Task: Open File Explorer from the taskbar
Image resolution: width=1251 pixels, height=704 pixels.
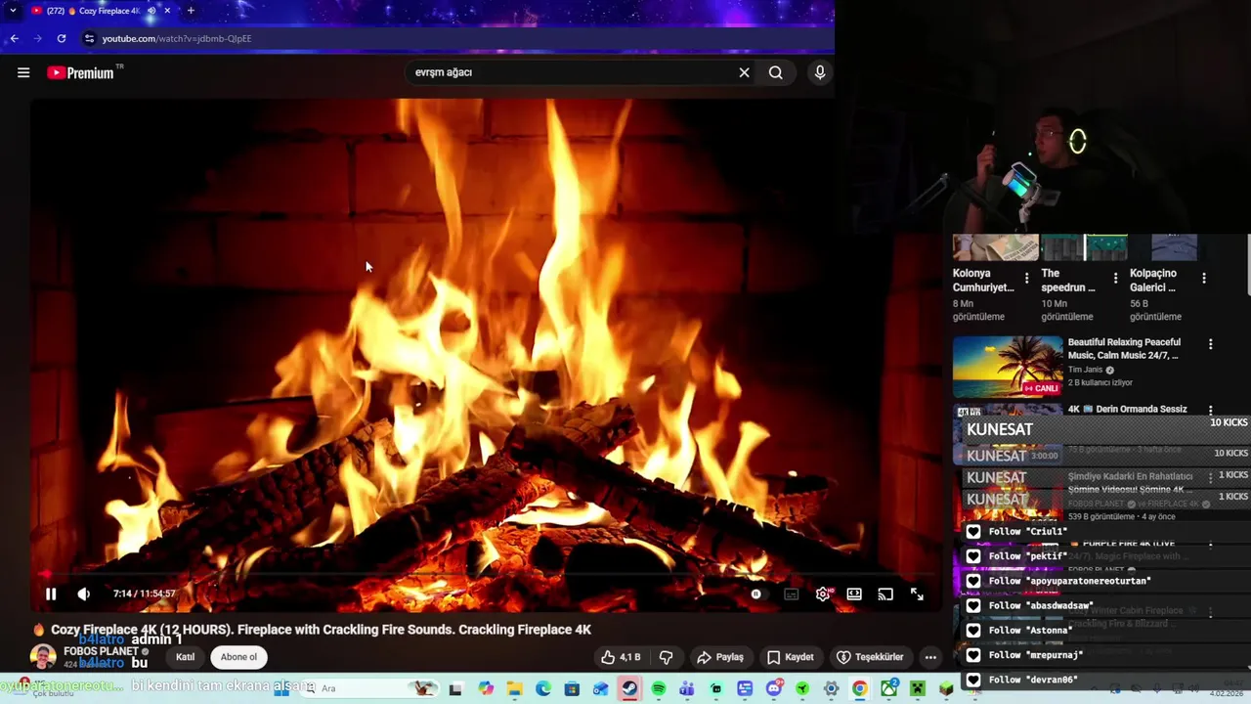Action: [x=514, y=688]
